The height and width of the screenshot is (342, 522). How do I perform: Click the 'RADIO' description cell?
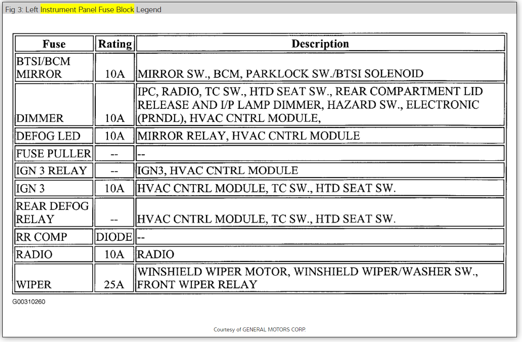point(320,254)
